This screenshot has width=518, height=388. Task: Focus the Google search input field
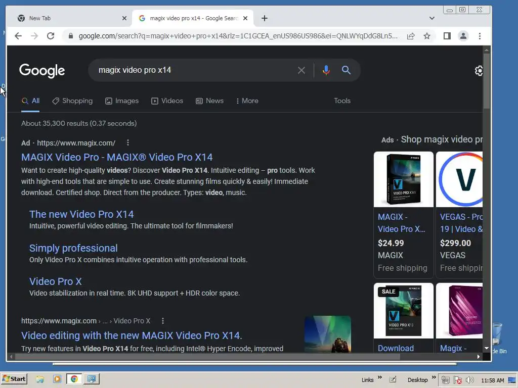click(195, 70)
